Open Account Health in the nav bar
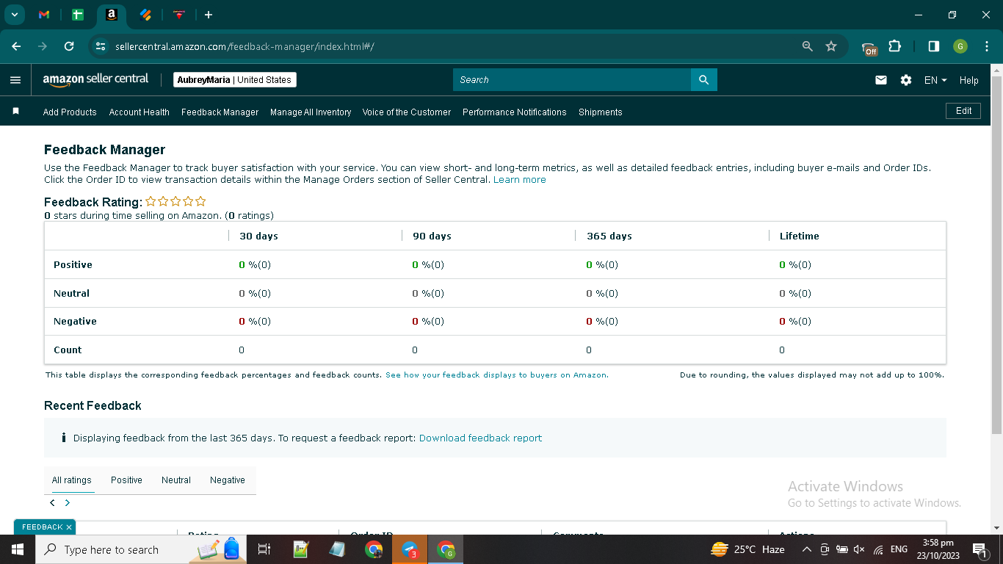This screenshot has width=1003, height=564. [140, 112]
